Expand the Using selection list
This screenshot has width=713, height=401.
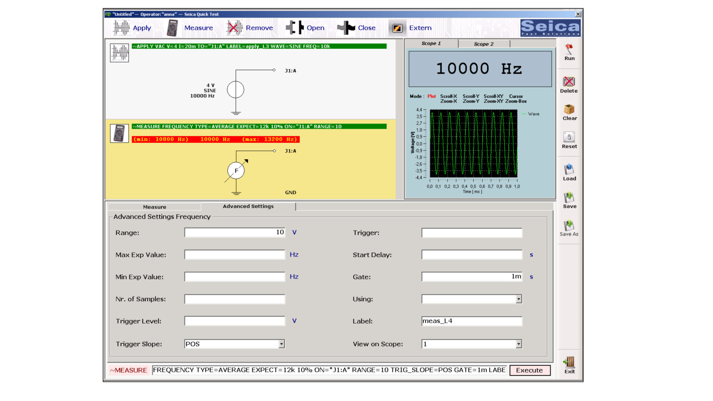point(519,299)
